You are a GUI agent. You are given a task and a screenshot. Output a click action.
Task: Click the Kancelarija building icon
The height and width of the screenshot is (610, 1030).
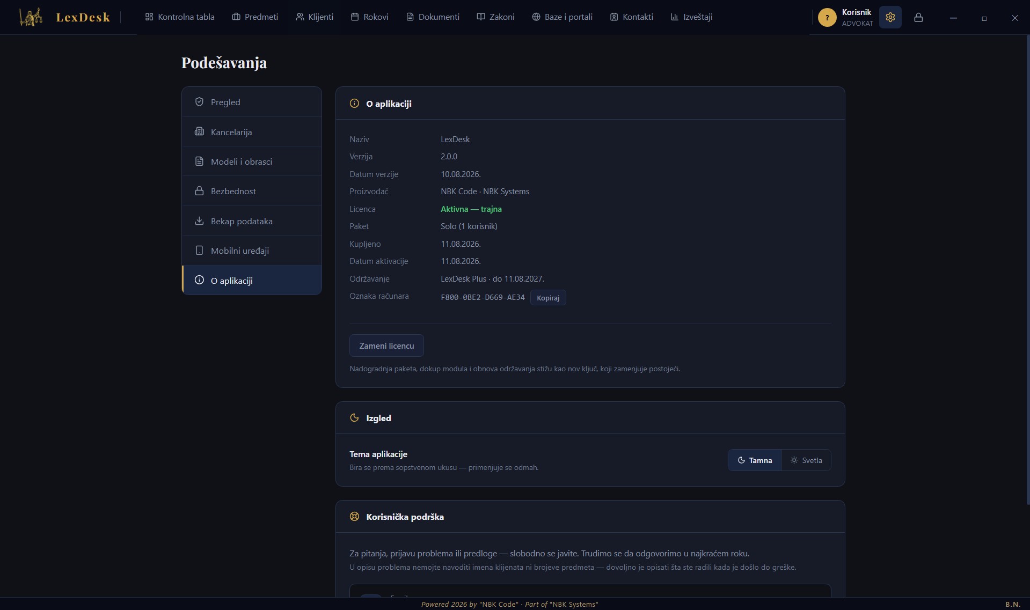pyautogui.click(x=199, y=131)
